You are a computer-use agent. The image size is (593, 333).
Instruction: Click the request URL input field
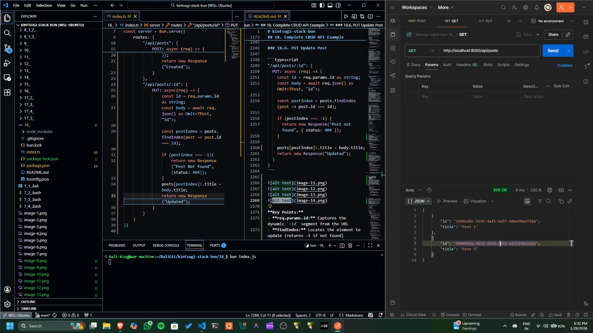[x=489, y=51]
